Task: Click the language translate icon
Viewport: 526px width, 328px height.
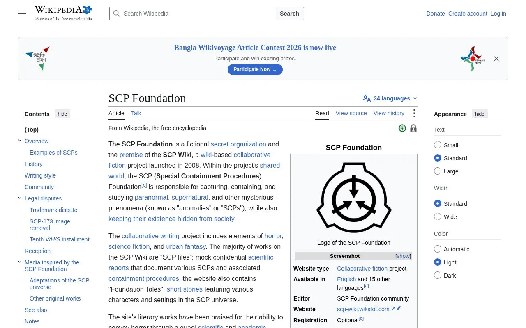Action: [x=367, y=98]
